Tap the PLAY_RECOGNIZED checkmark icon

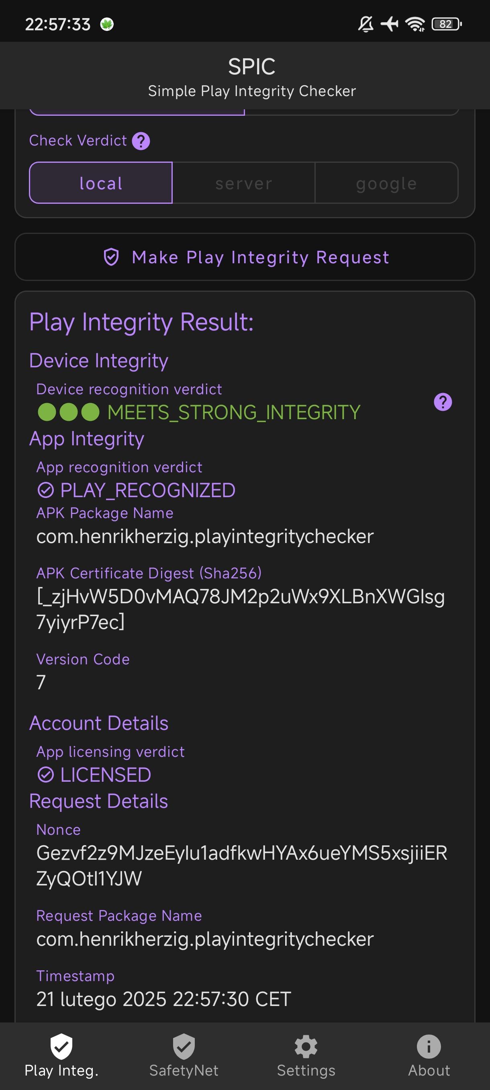[x=46, y=491]
